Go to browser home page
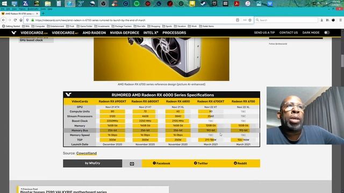Viewport: 344px width, 193px height. [21, 20]
